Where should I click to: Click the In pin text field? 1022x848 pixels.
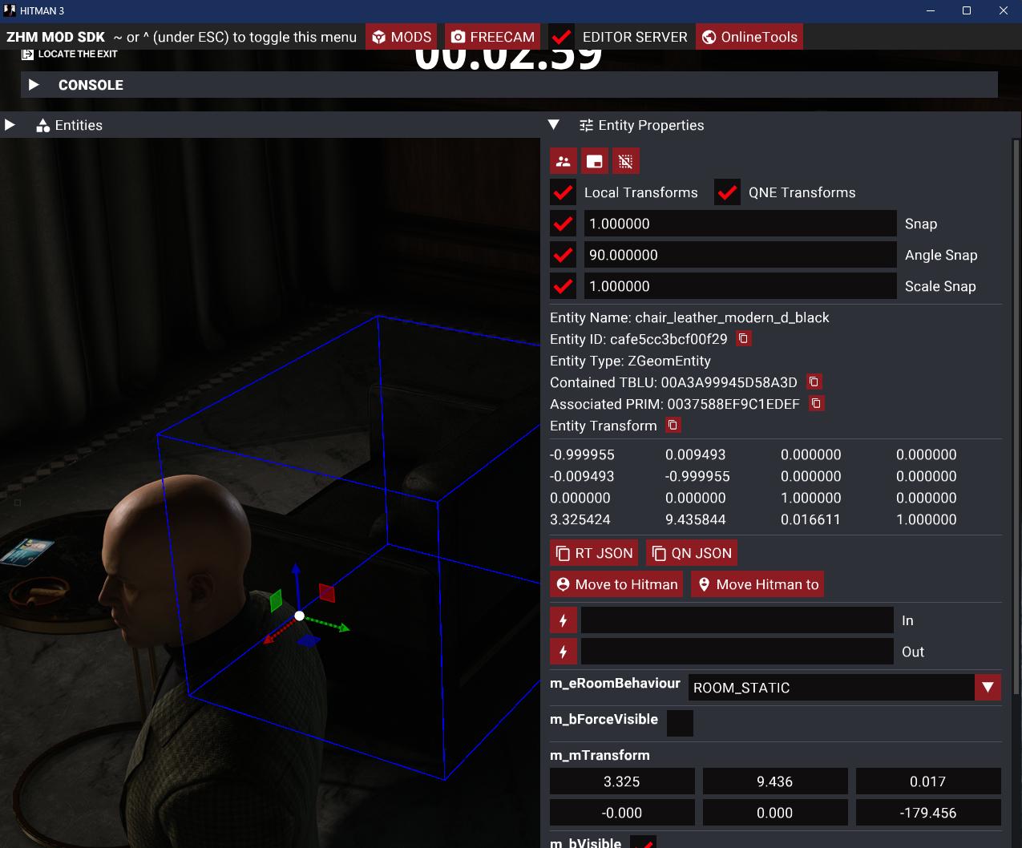click(737, 620)
